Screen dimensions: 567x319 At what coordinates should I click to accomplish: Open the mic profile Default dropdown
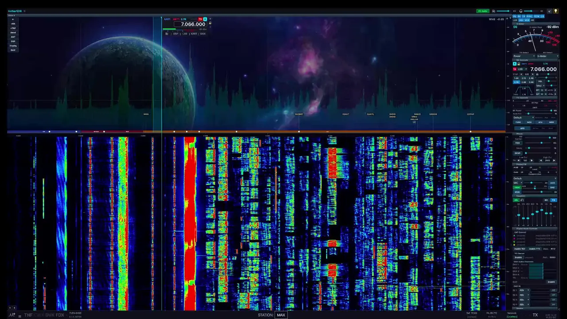(x=535, y=178)
